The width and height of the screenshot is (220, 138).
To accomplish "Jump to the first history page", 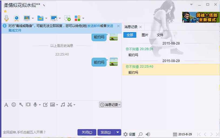I will (199, 134).
